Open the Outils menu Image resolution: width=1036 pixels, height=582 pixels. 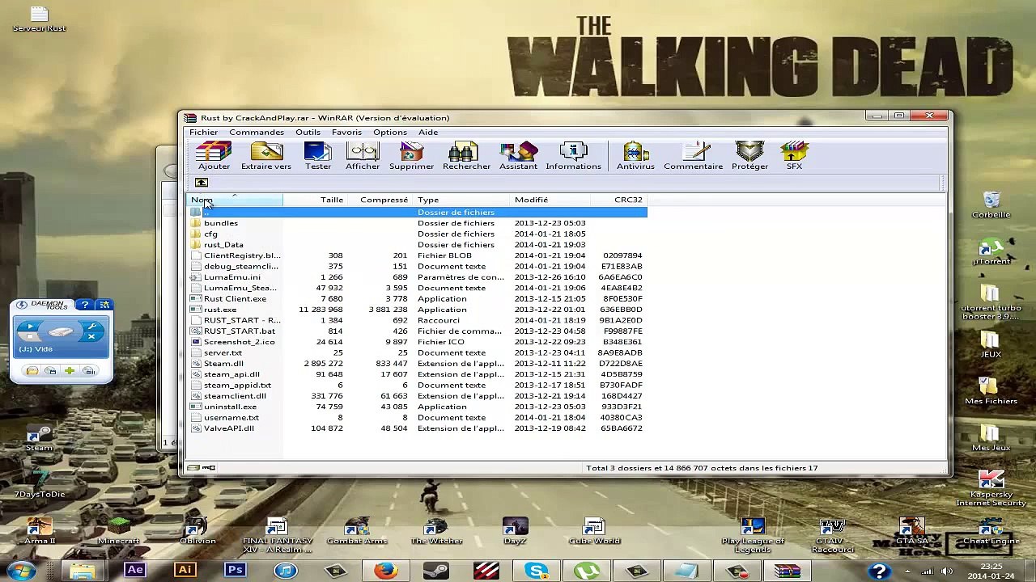(308, 133)
